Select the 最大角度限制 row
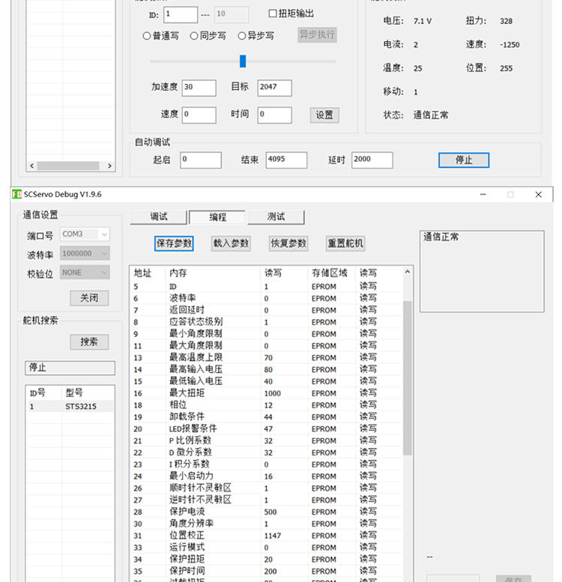The width and height of the screenshot is (562, 582). click(267, 346)
